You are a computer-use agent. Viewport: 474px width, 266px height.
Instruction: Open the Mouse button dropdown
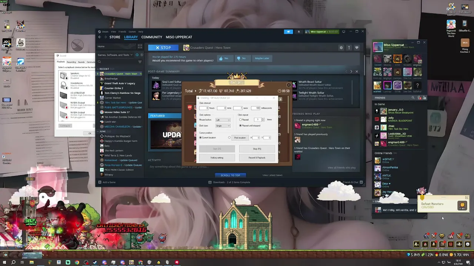(223, 120)
